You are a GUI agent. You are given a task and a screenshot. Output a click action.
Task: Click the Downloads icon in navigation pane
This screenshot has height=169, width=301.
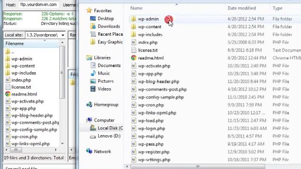[93, 26]
